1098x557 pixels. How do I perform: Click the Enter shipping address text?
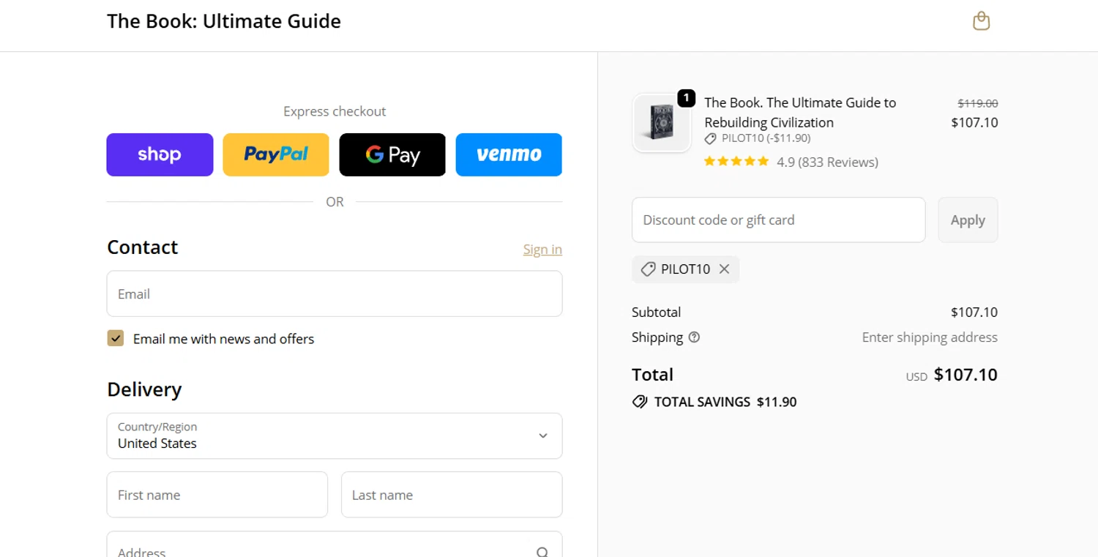930,337
